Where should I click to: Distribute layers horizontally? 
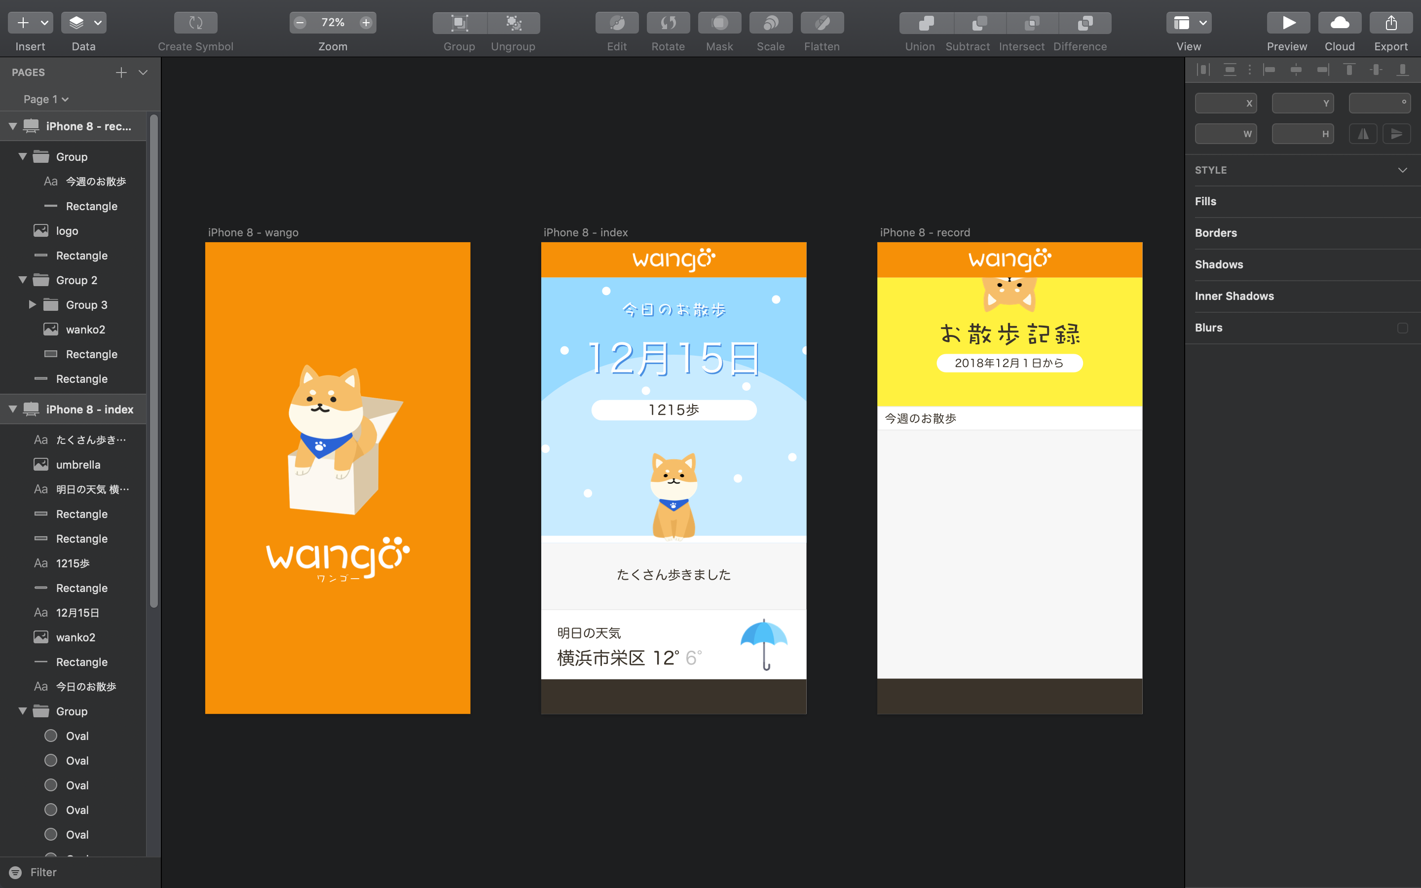1203,70
